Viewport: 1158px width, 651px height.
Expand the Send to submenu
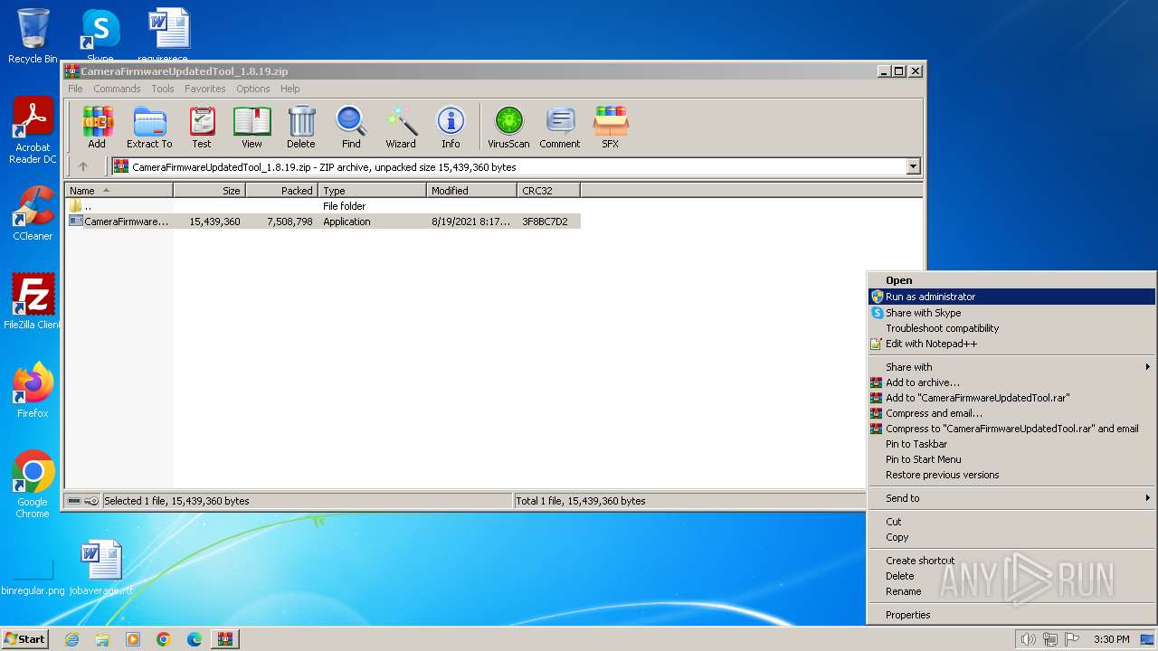coord(1011,498)
